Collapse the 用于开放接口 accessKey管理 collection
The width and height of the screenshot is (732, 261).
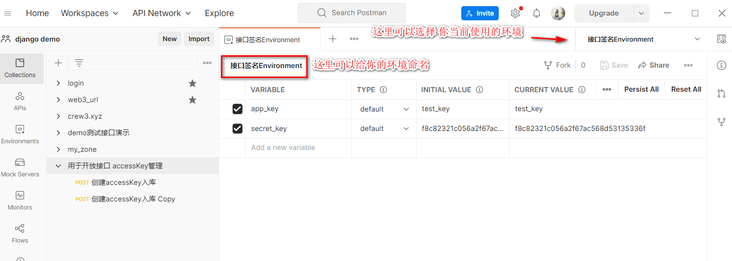click(x=58, y=166)
